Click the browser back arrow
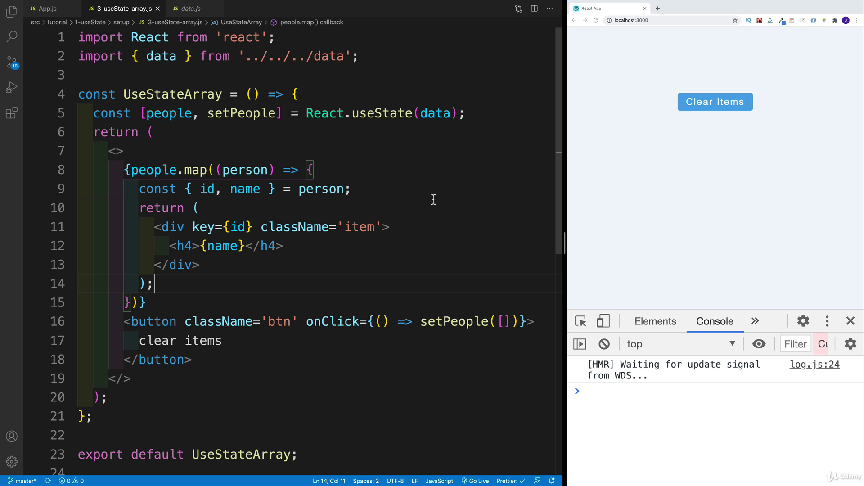 coord(574,20)
